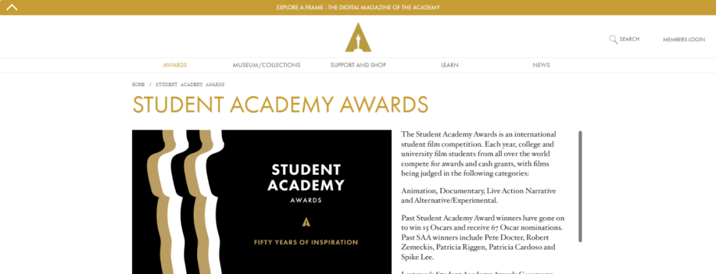Go to the Home breadcrumb link

139,85
